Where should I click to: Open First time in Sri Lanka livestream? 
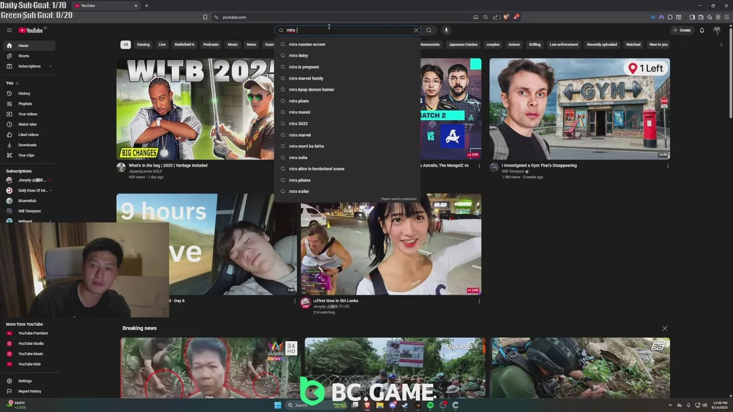(x=391, y=244)
